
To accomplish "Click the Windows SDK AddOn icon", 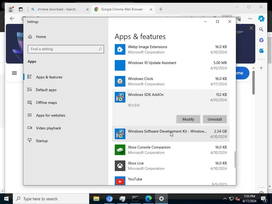I will point(120,97).
